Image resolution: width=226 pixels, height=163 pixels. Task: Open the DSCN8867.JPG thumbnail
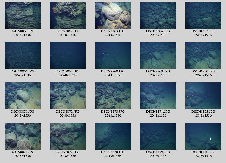click(x=68, y=56)
